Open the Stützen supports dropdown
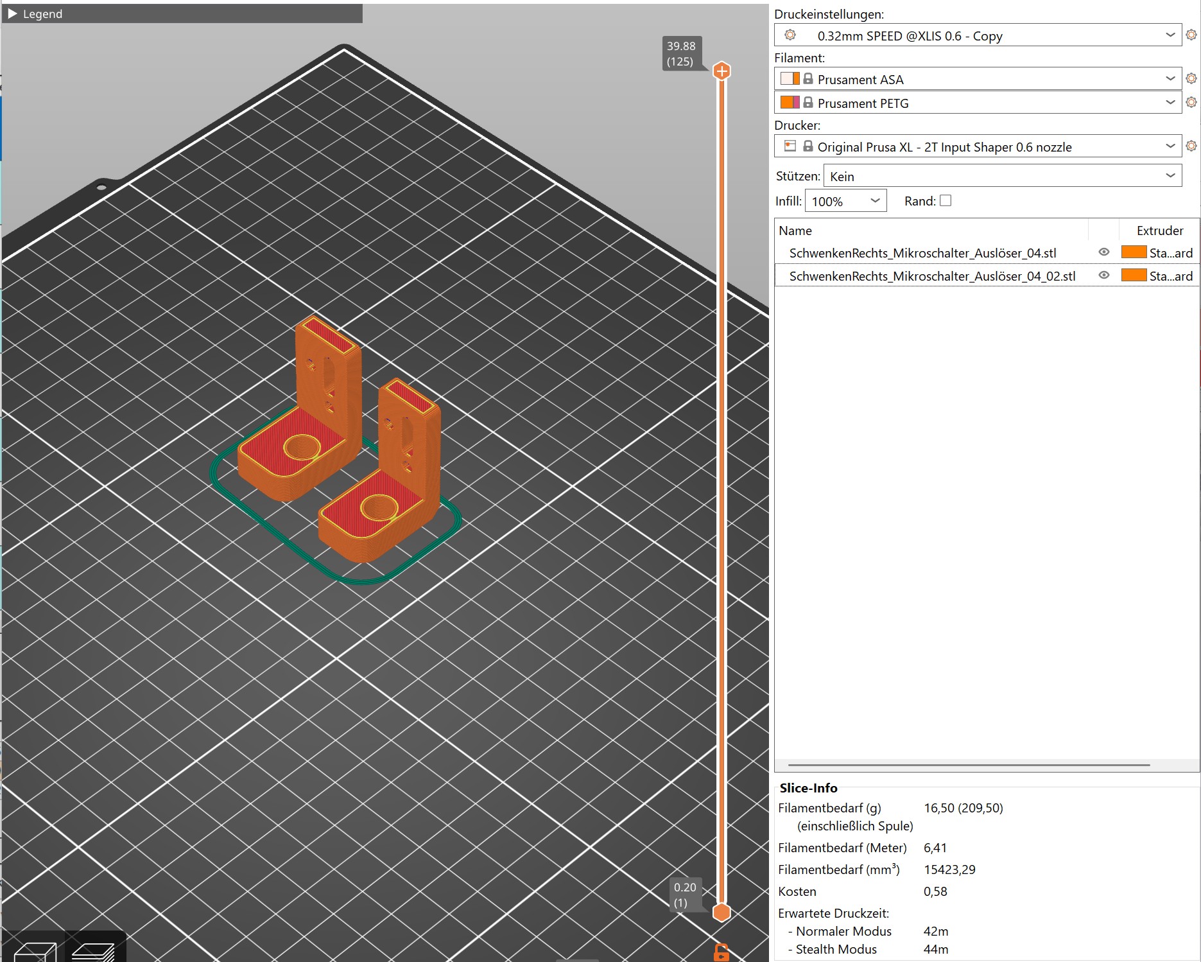The width and height of the screenshot is (1201, 962). point(1003,176)
